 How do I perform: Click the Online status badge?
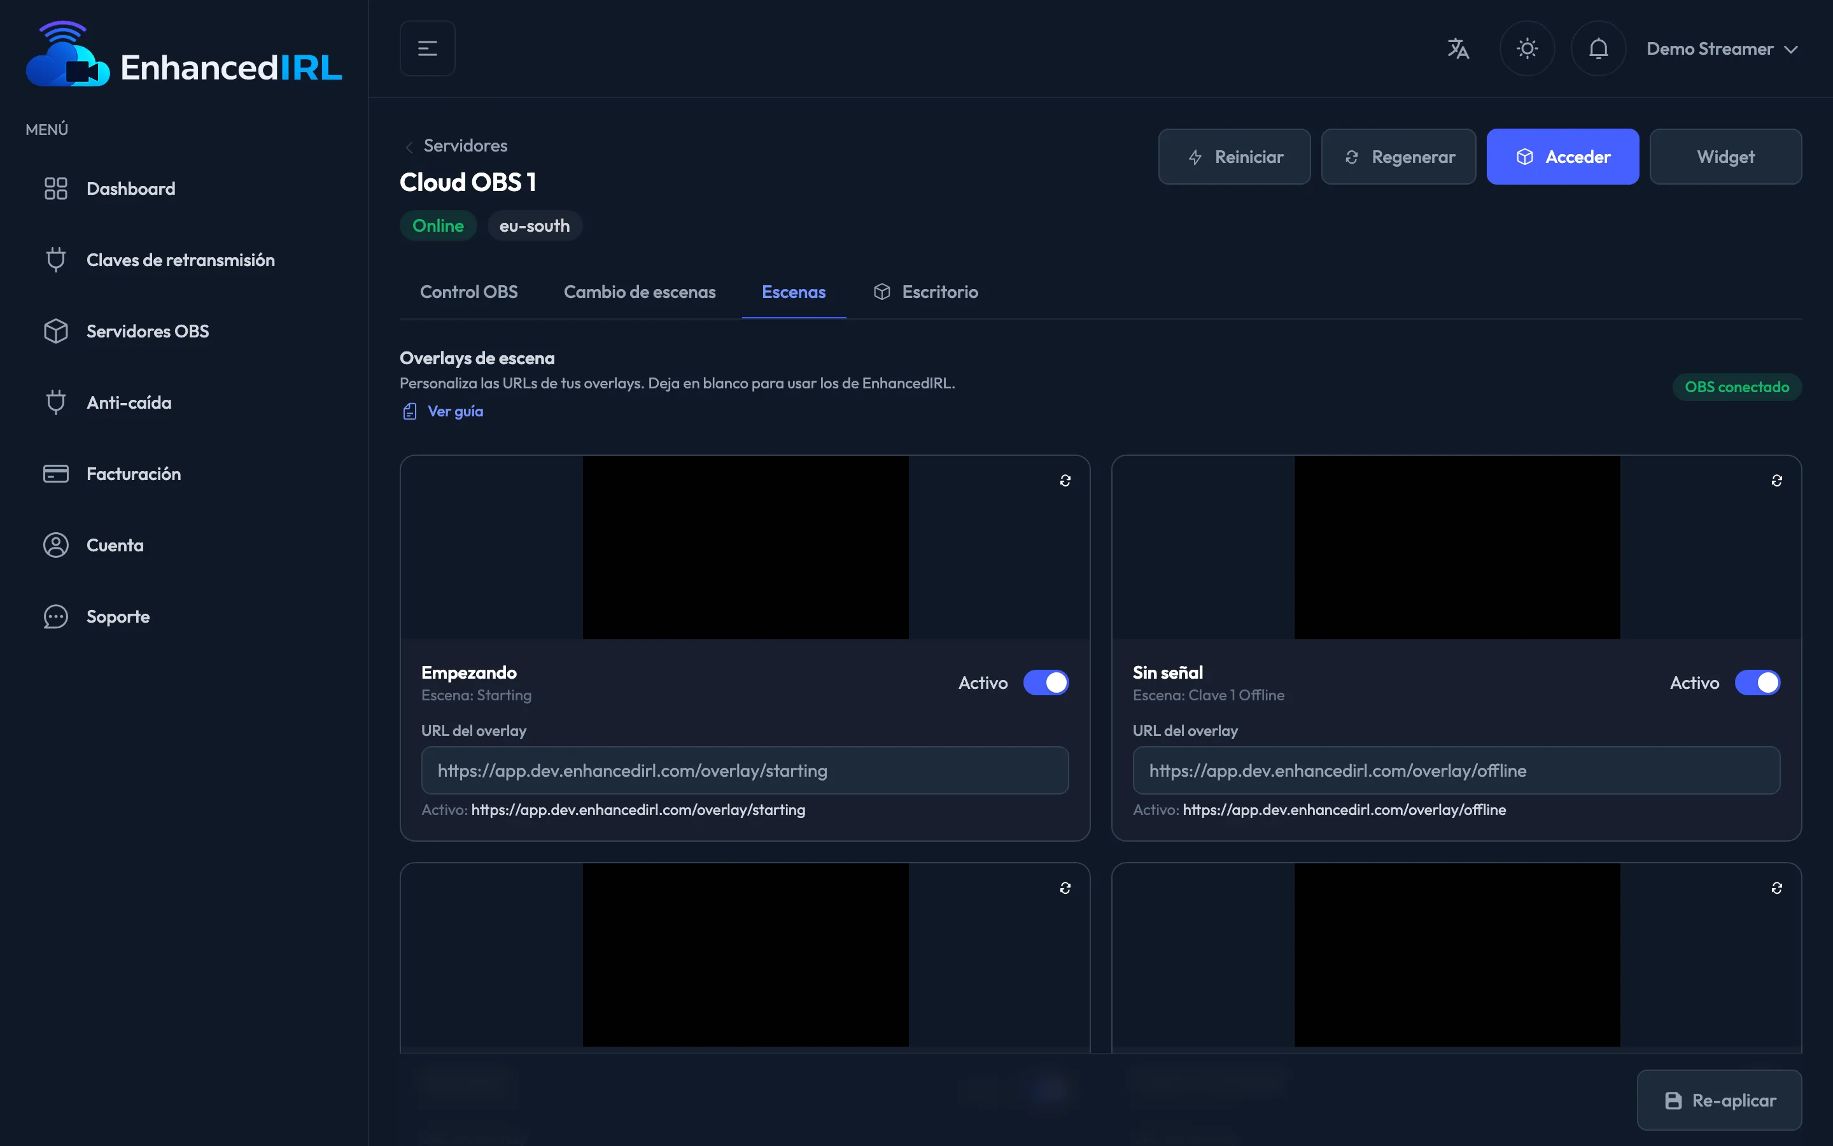(x=438, y=226)
